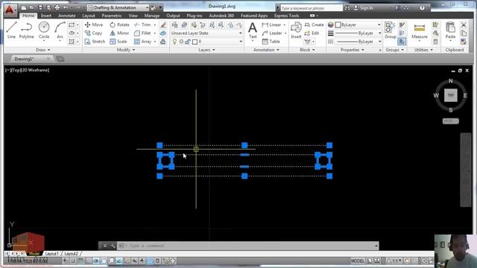Click the Fillet tool
The image size is (477, 268).
point(142,33)
